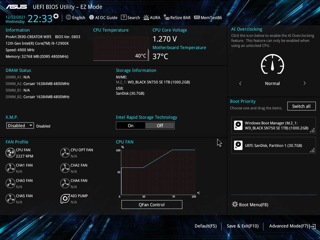
Task: Click Switch all in Boot Priority
Action: [x=301, y=106]
